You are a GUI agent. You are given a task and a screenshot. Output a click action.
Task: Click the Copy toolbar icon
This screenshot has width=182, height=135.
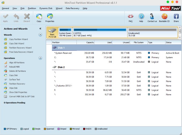[39, 17]
